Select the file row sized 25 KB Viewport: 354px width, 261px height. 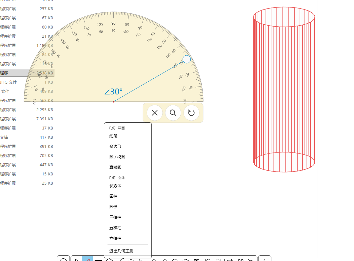pyautogui.click(x=27, y=183)
